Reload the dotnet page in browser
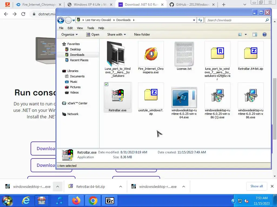 point(23,14)
